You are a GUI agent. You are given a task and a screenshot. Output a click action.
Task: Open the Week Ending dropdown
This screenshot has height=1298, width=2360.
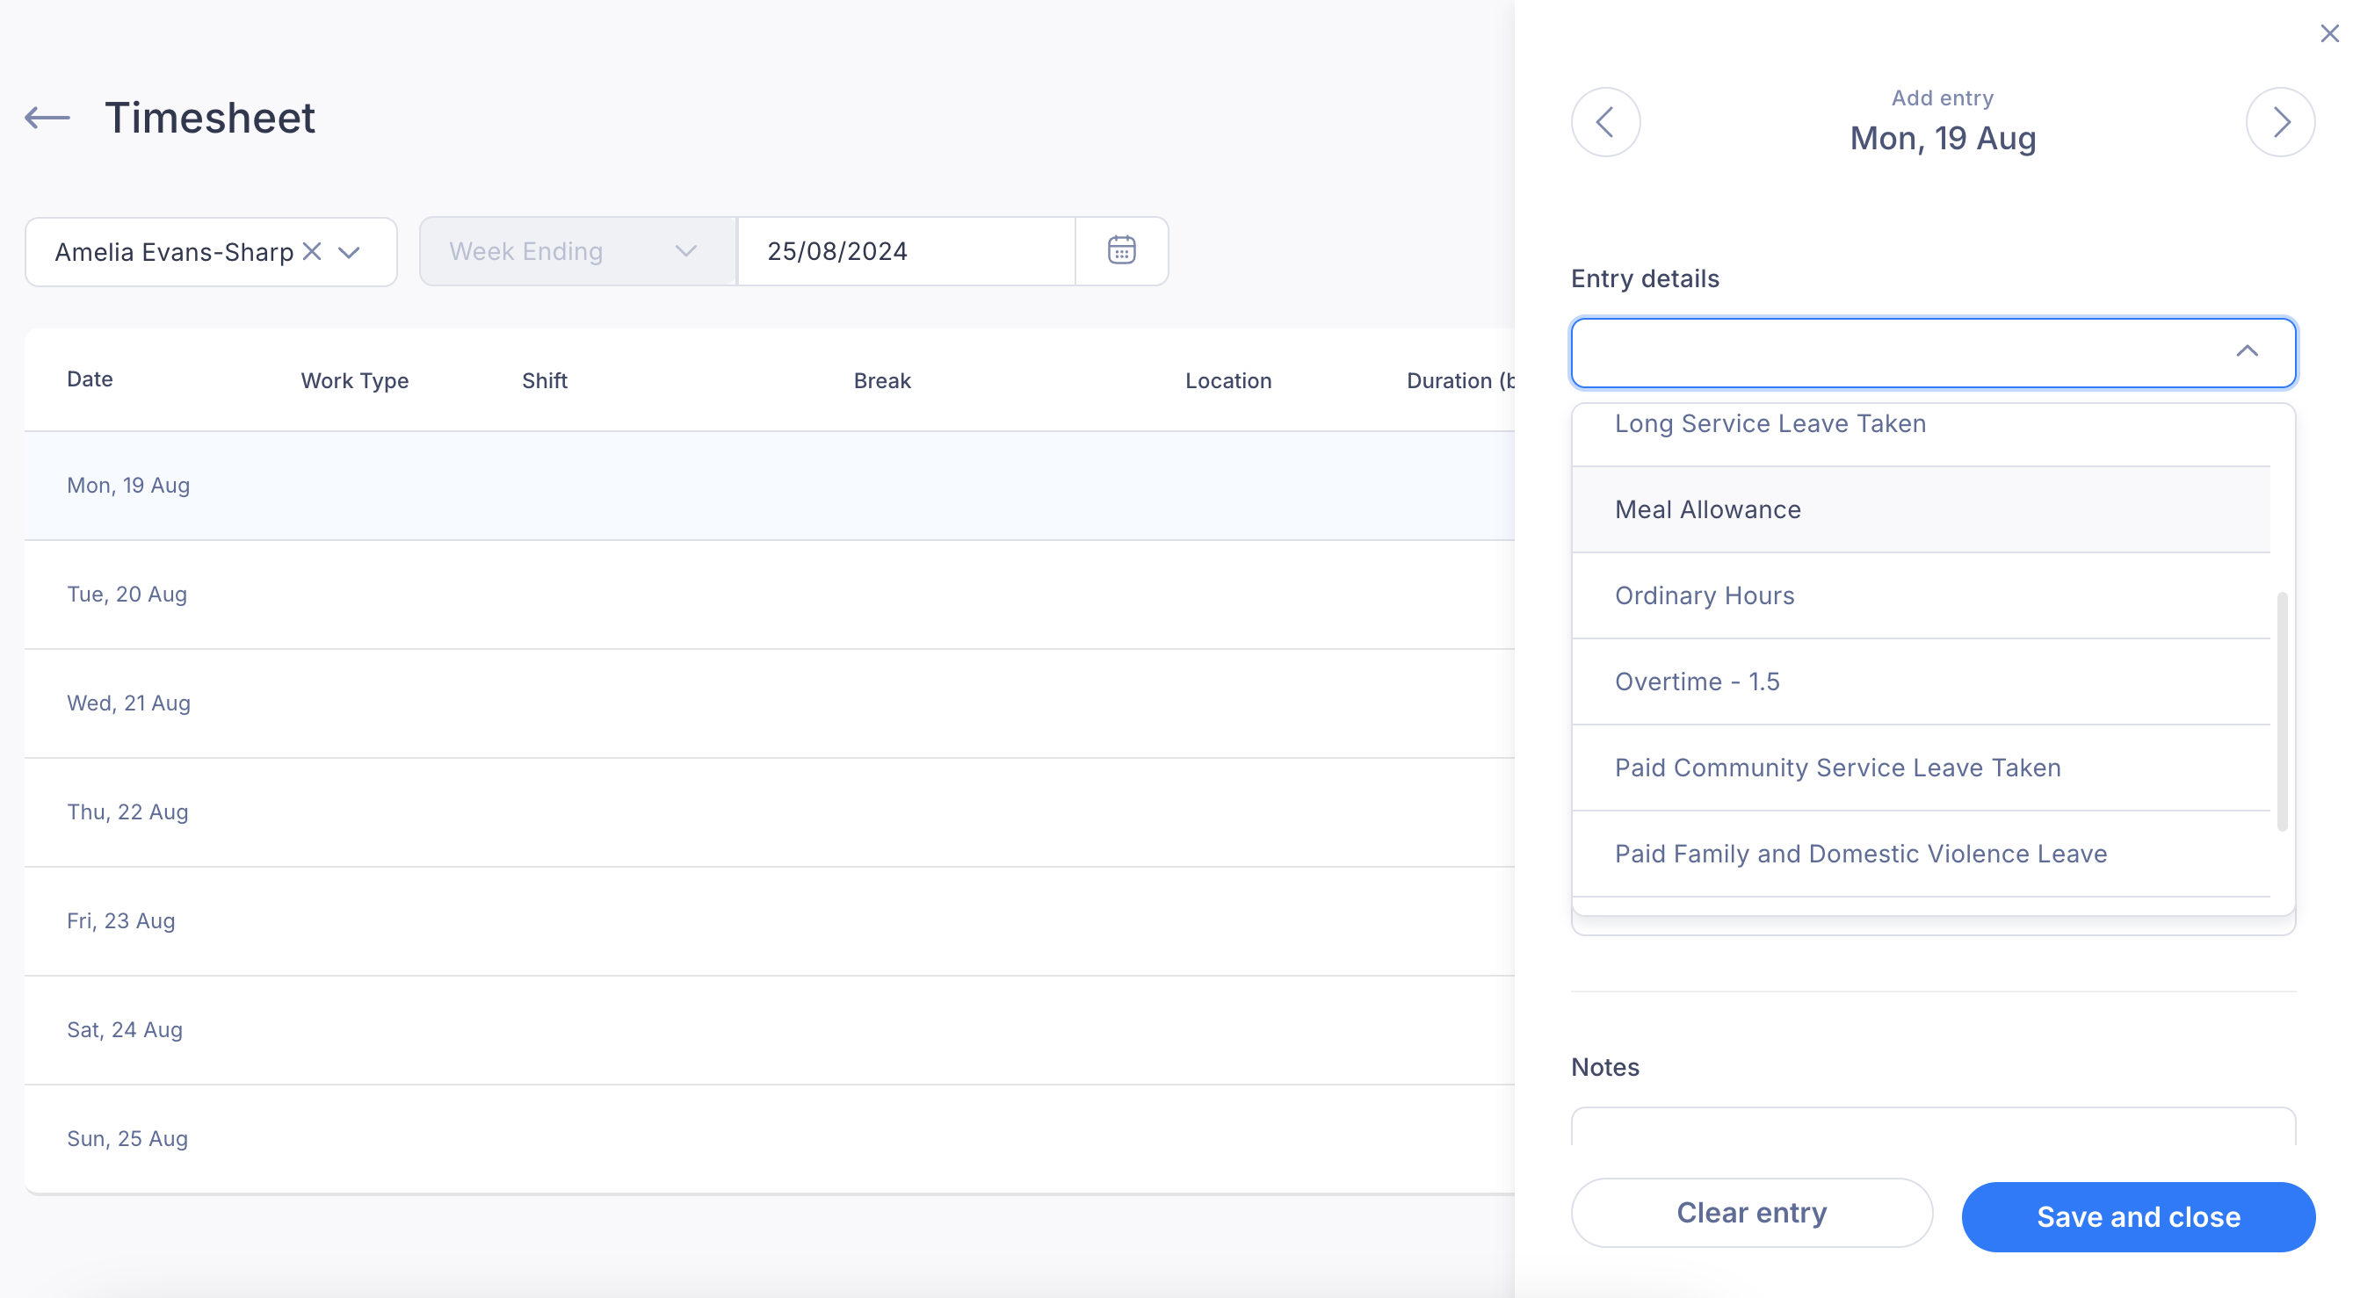coord(577,251)
